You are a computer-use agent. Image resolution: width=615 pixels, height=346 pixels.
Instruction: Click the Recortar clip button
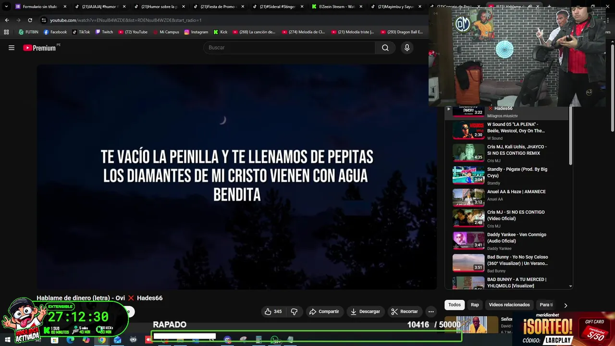click(405, 311)
